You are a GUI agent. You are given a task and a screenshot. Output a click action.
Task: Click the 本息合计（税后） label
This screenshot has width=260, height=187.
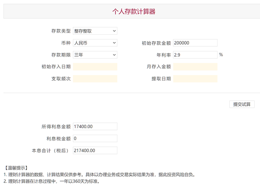coord(50,151)
